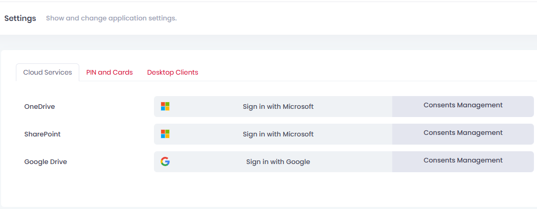Click the Microsoft logo in the OneDrive row
Viewport: 537px width, 209px height.
click(x=165, y=106)
